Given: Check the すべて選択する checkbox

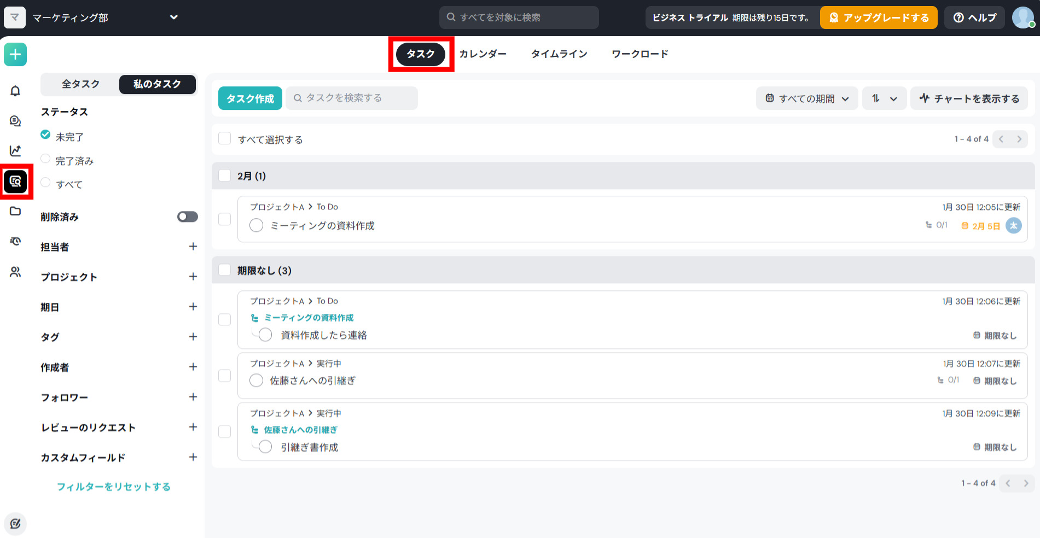Looking at the screenshot, I should [224, 138].
